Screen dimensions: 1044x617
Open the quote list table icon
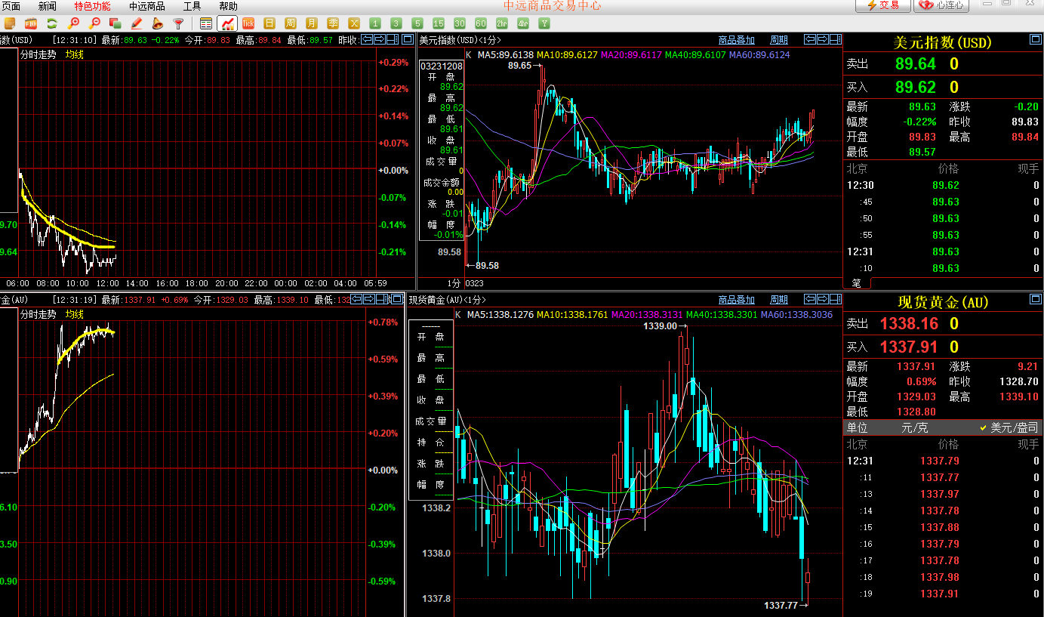[206, 23]
